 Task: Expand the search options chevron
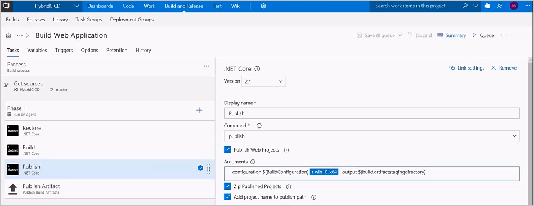475,6
